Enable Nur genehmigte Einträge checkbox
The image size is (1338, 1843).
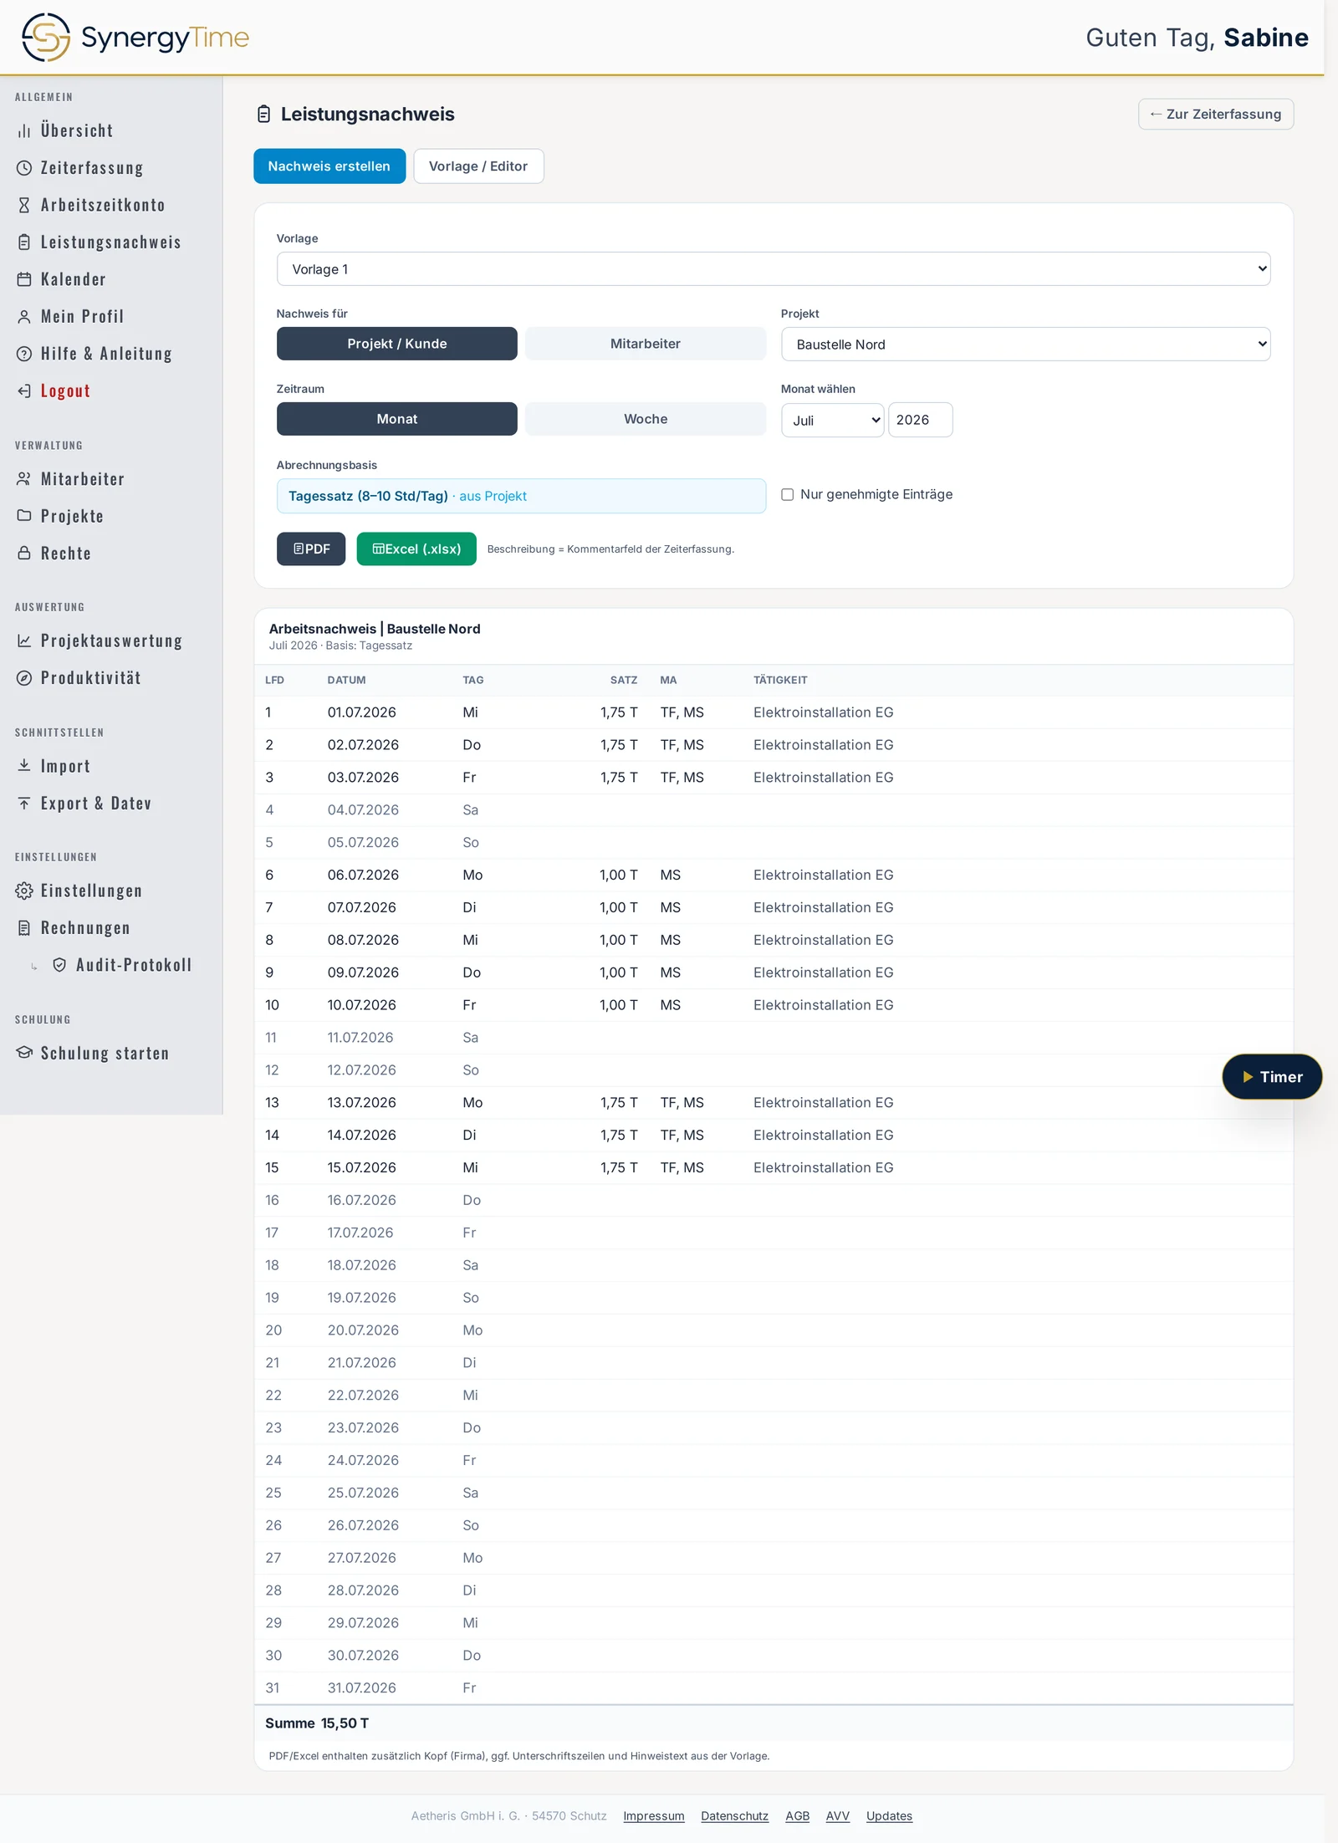tap(787, 495)
